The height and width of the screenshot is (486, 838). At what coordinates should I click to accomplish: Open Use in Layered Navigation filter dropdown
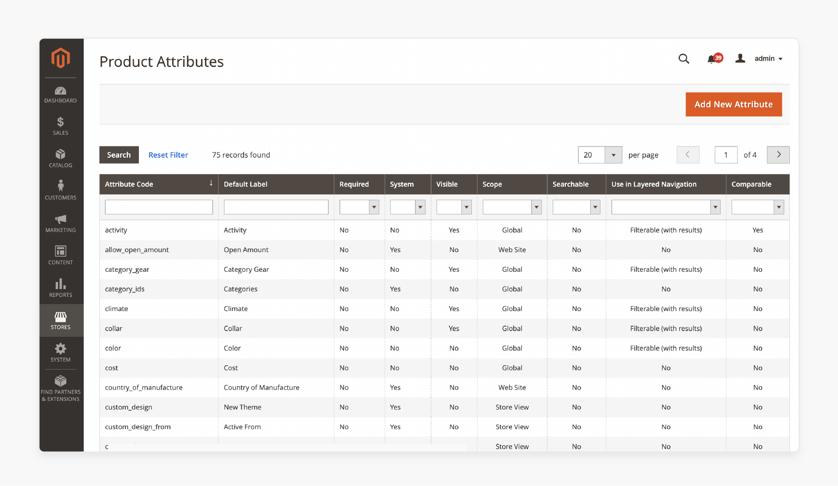666,207
